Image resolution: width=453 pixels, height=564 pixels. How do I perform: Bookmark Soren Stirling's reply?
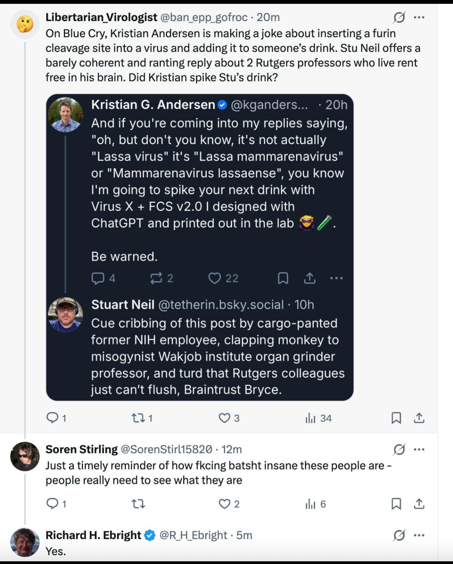click(396, 503)
